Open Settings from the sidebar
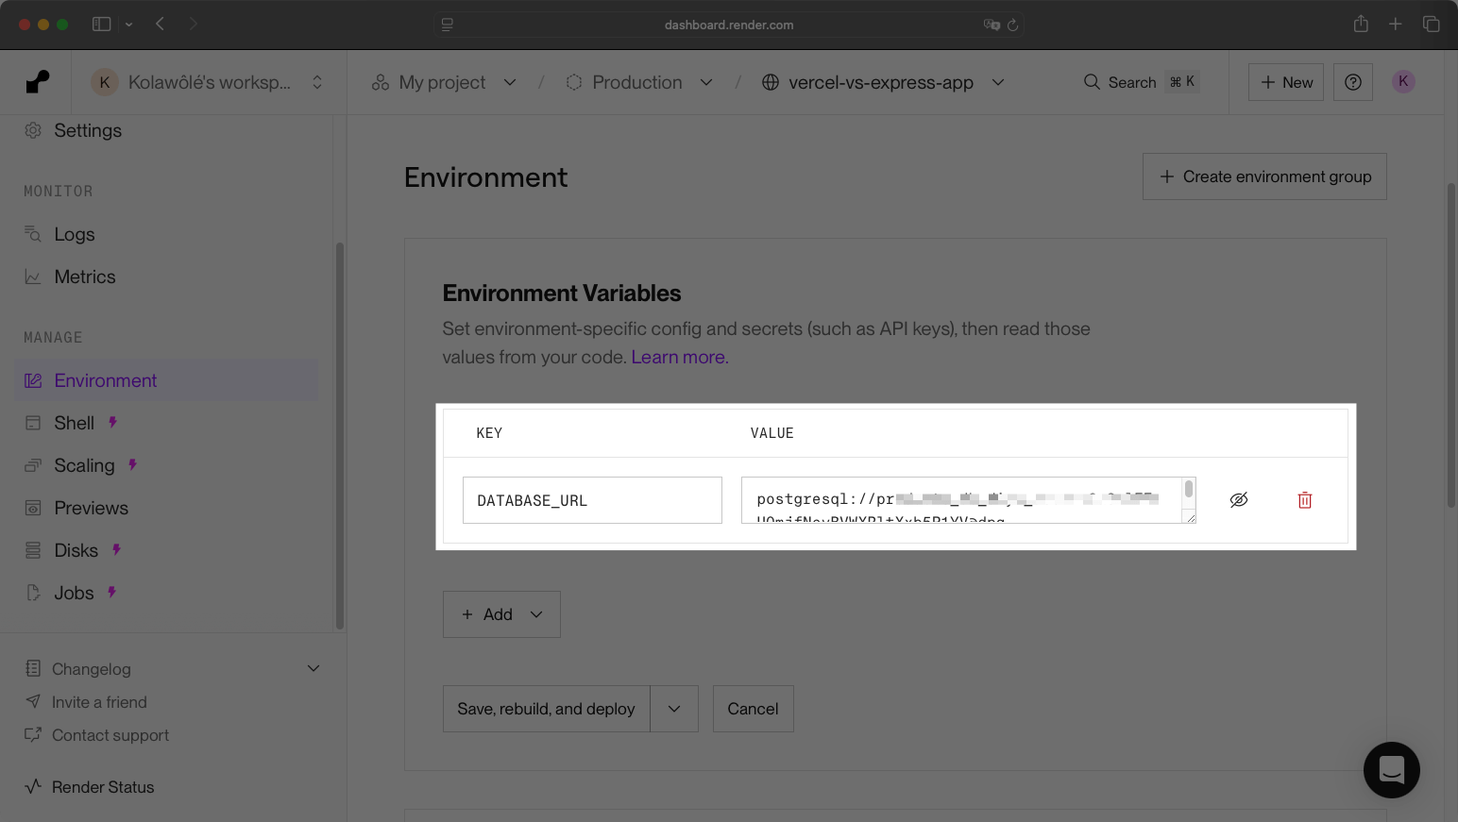 (x=88, y=130)
